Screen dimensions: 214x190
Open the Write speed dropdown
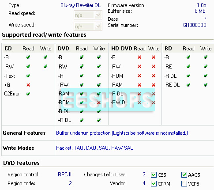pyautogui.click(x=88, y=27)
